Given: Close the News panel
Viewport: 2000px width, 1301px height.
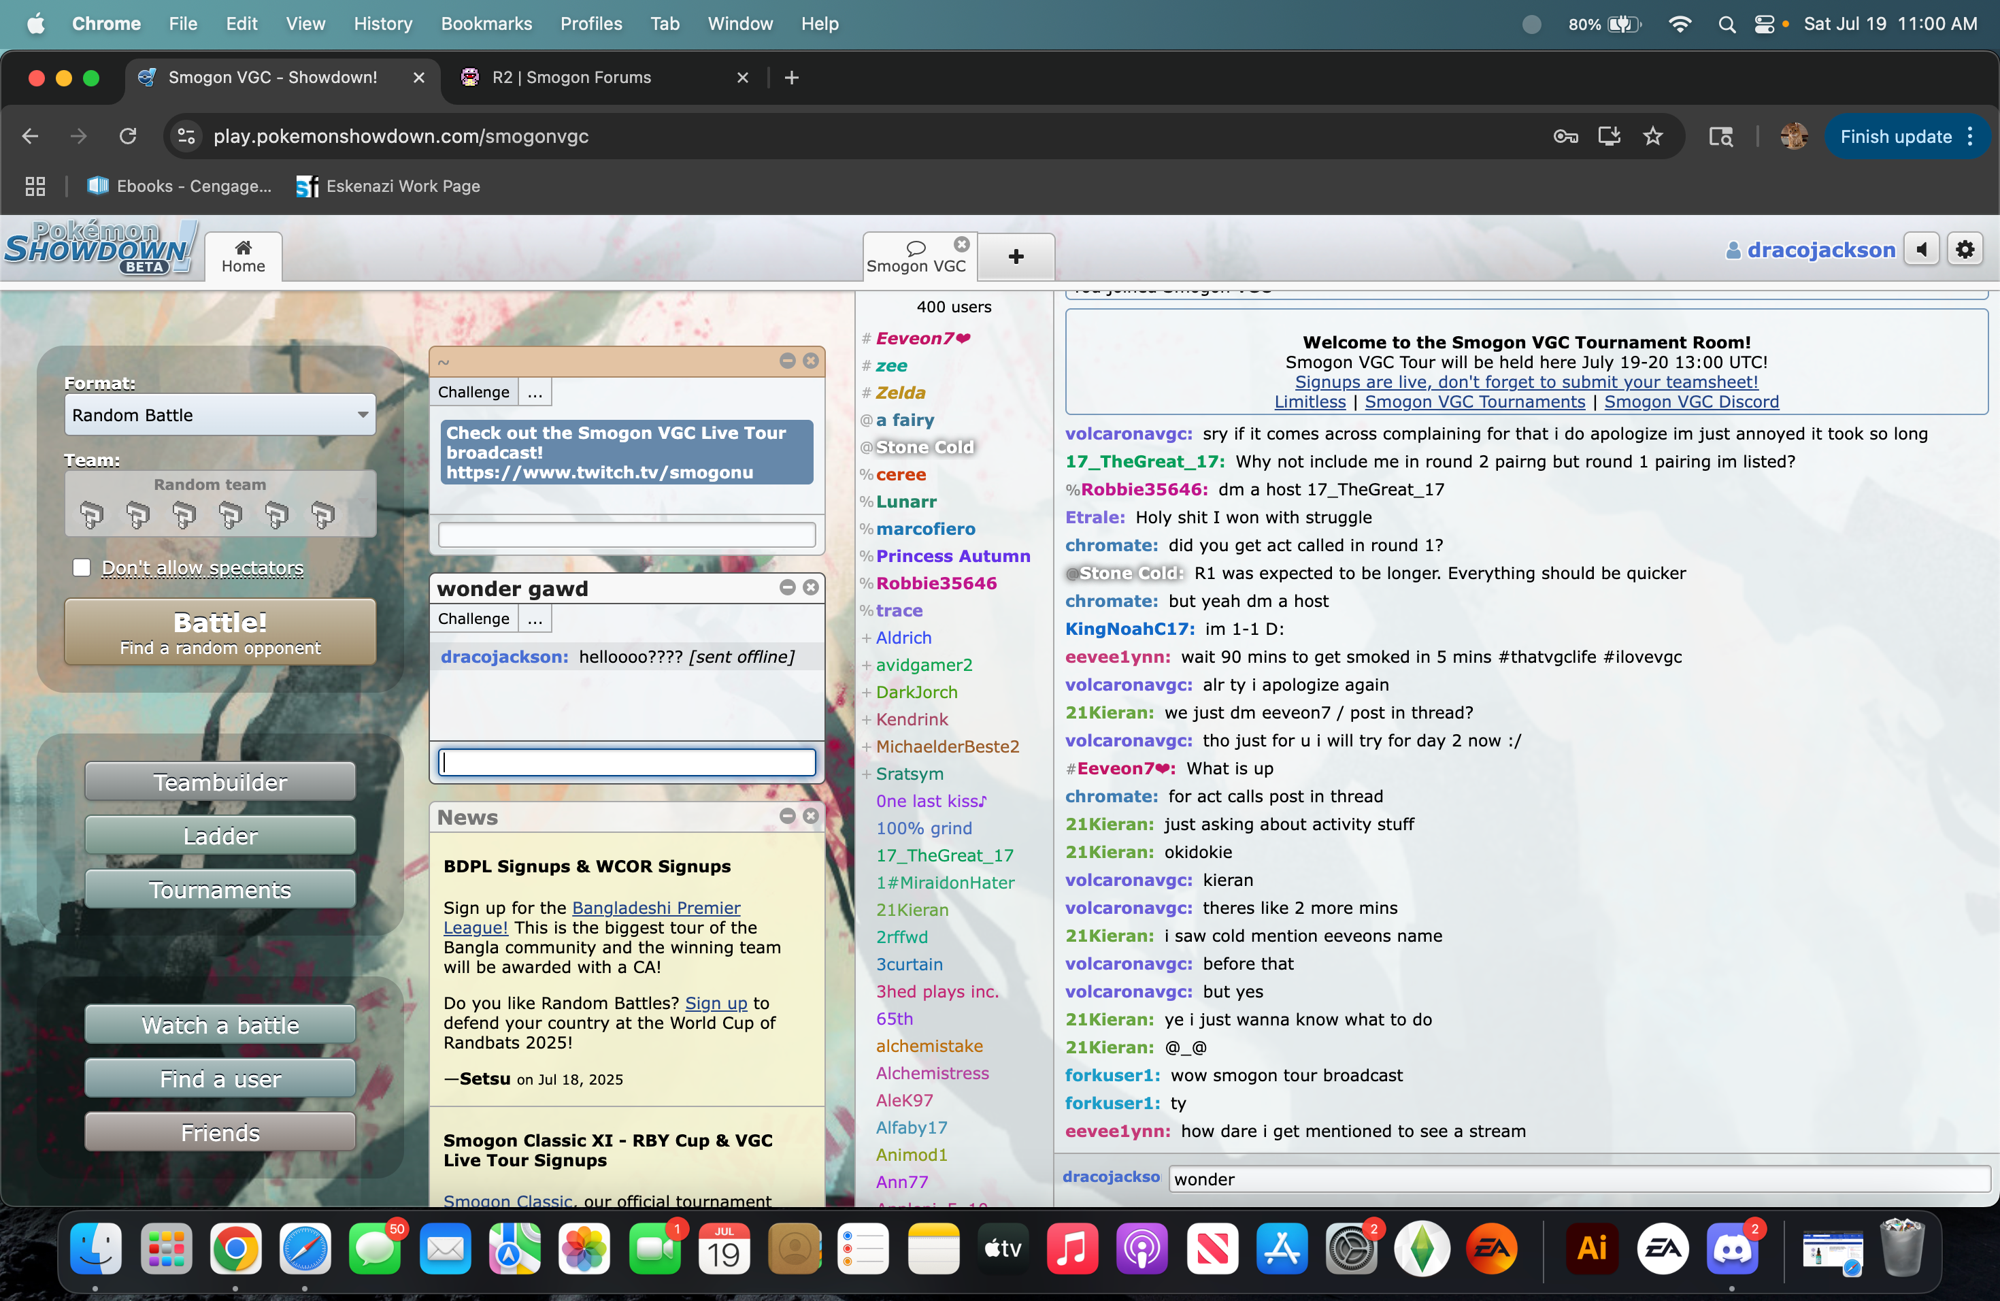Looking at the screenshot, I should click(811, 816).
